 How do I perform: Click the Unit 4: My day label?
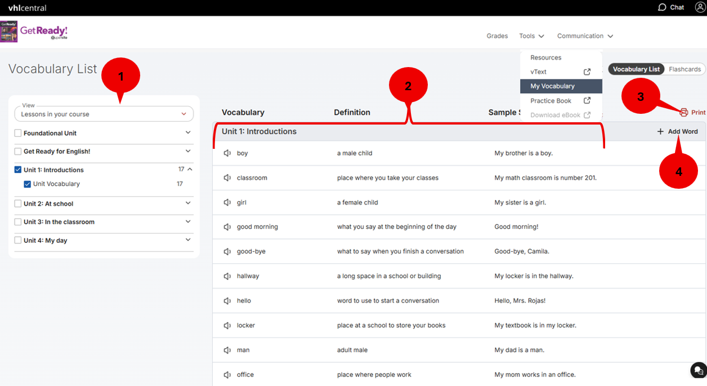tap(46, 241)
